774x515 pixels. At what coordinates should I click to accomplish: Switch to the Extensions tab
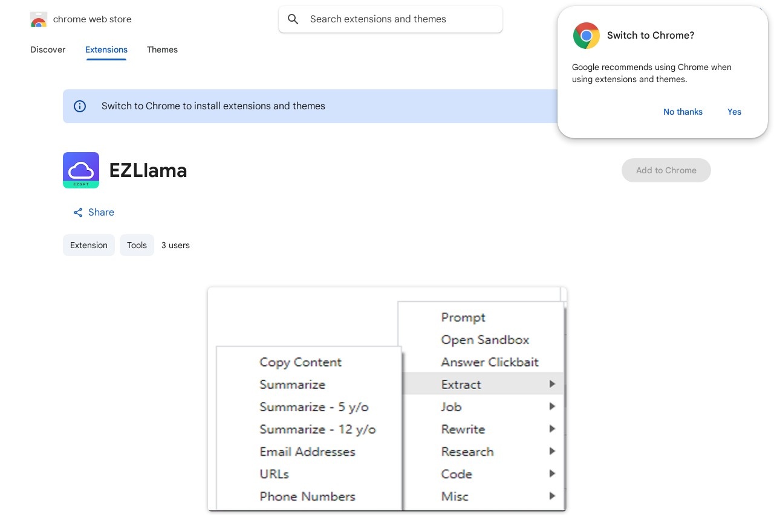click(x=106, y=50)
